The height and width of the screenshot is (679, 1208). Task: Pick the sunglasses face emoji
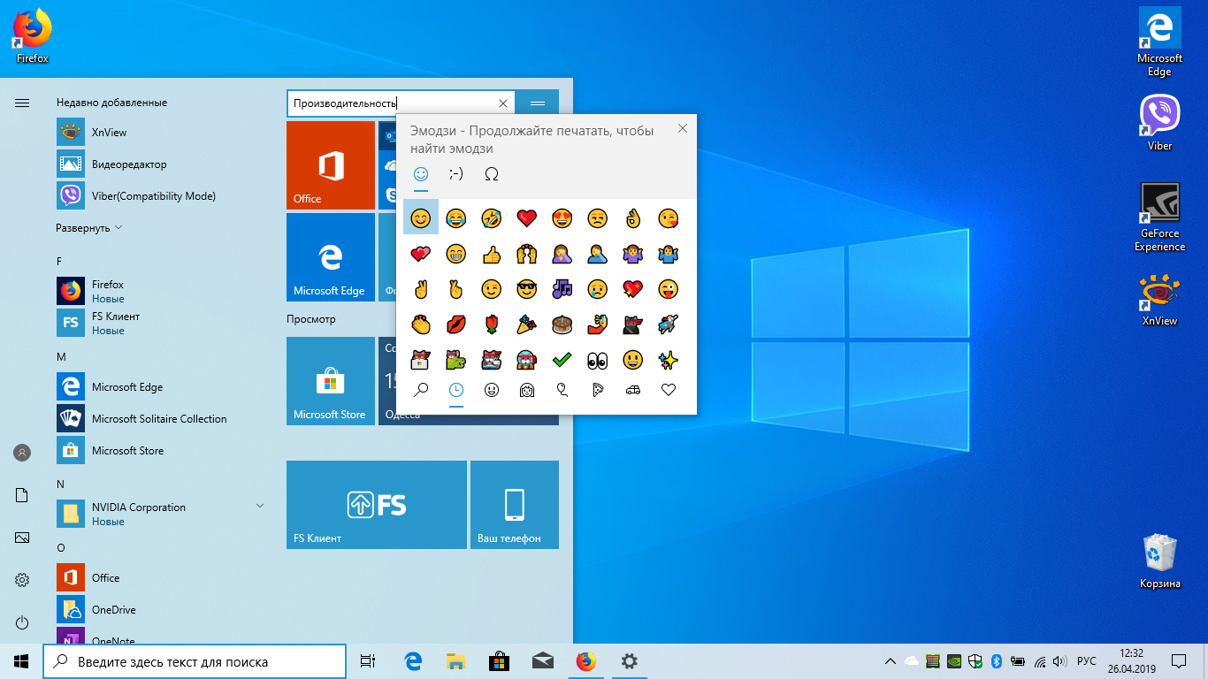tap(527, 289)
